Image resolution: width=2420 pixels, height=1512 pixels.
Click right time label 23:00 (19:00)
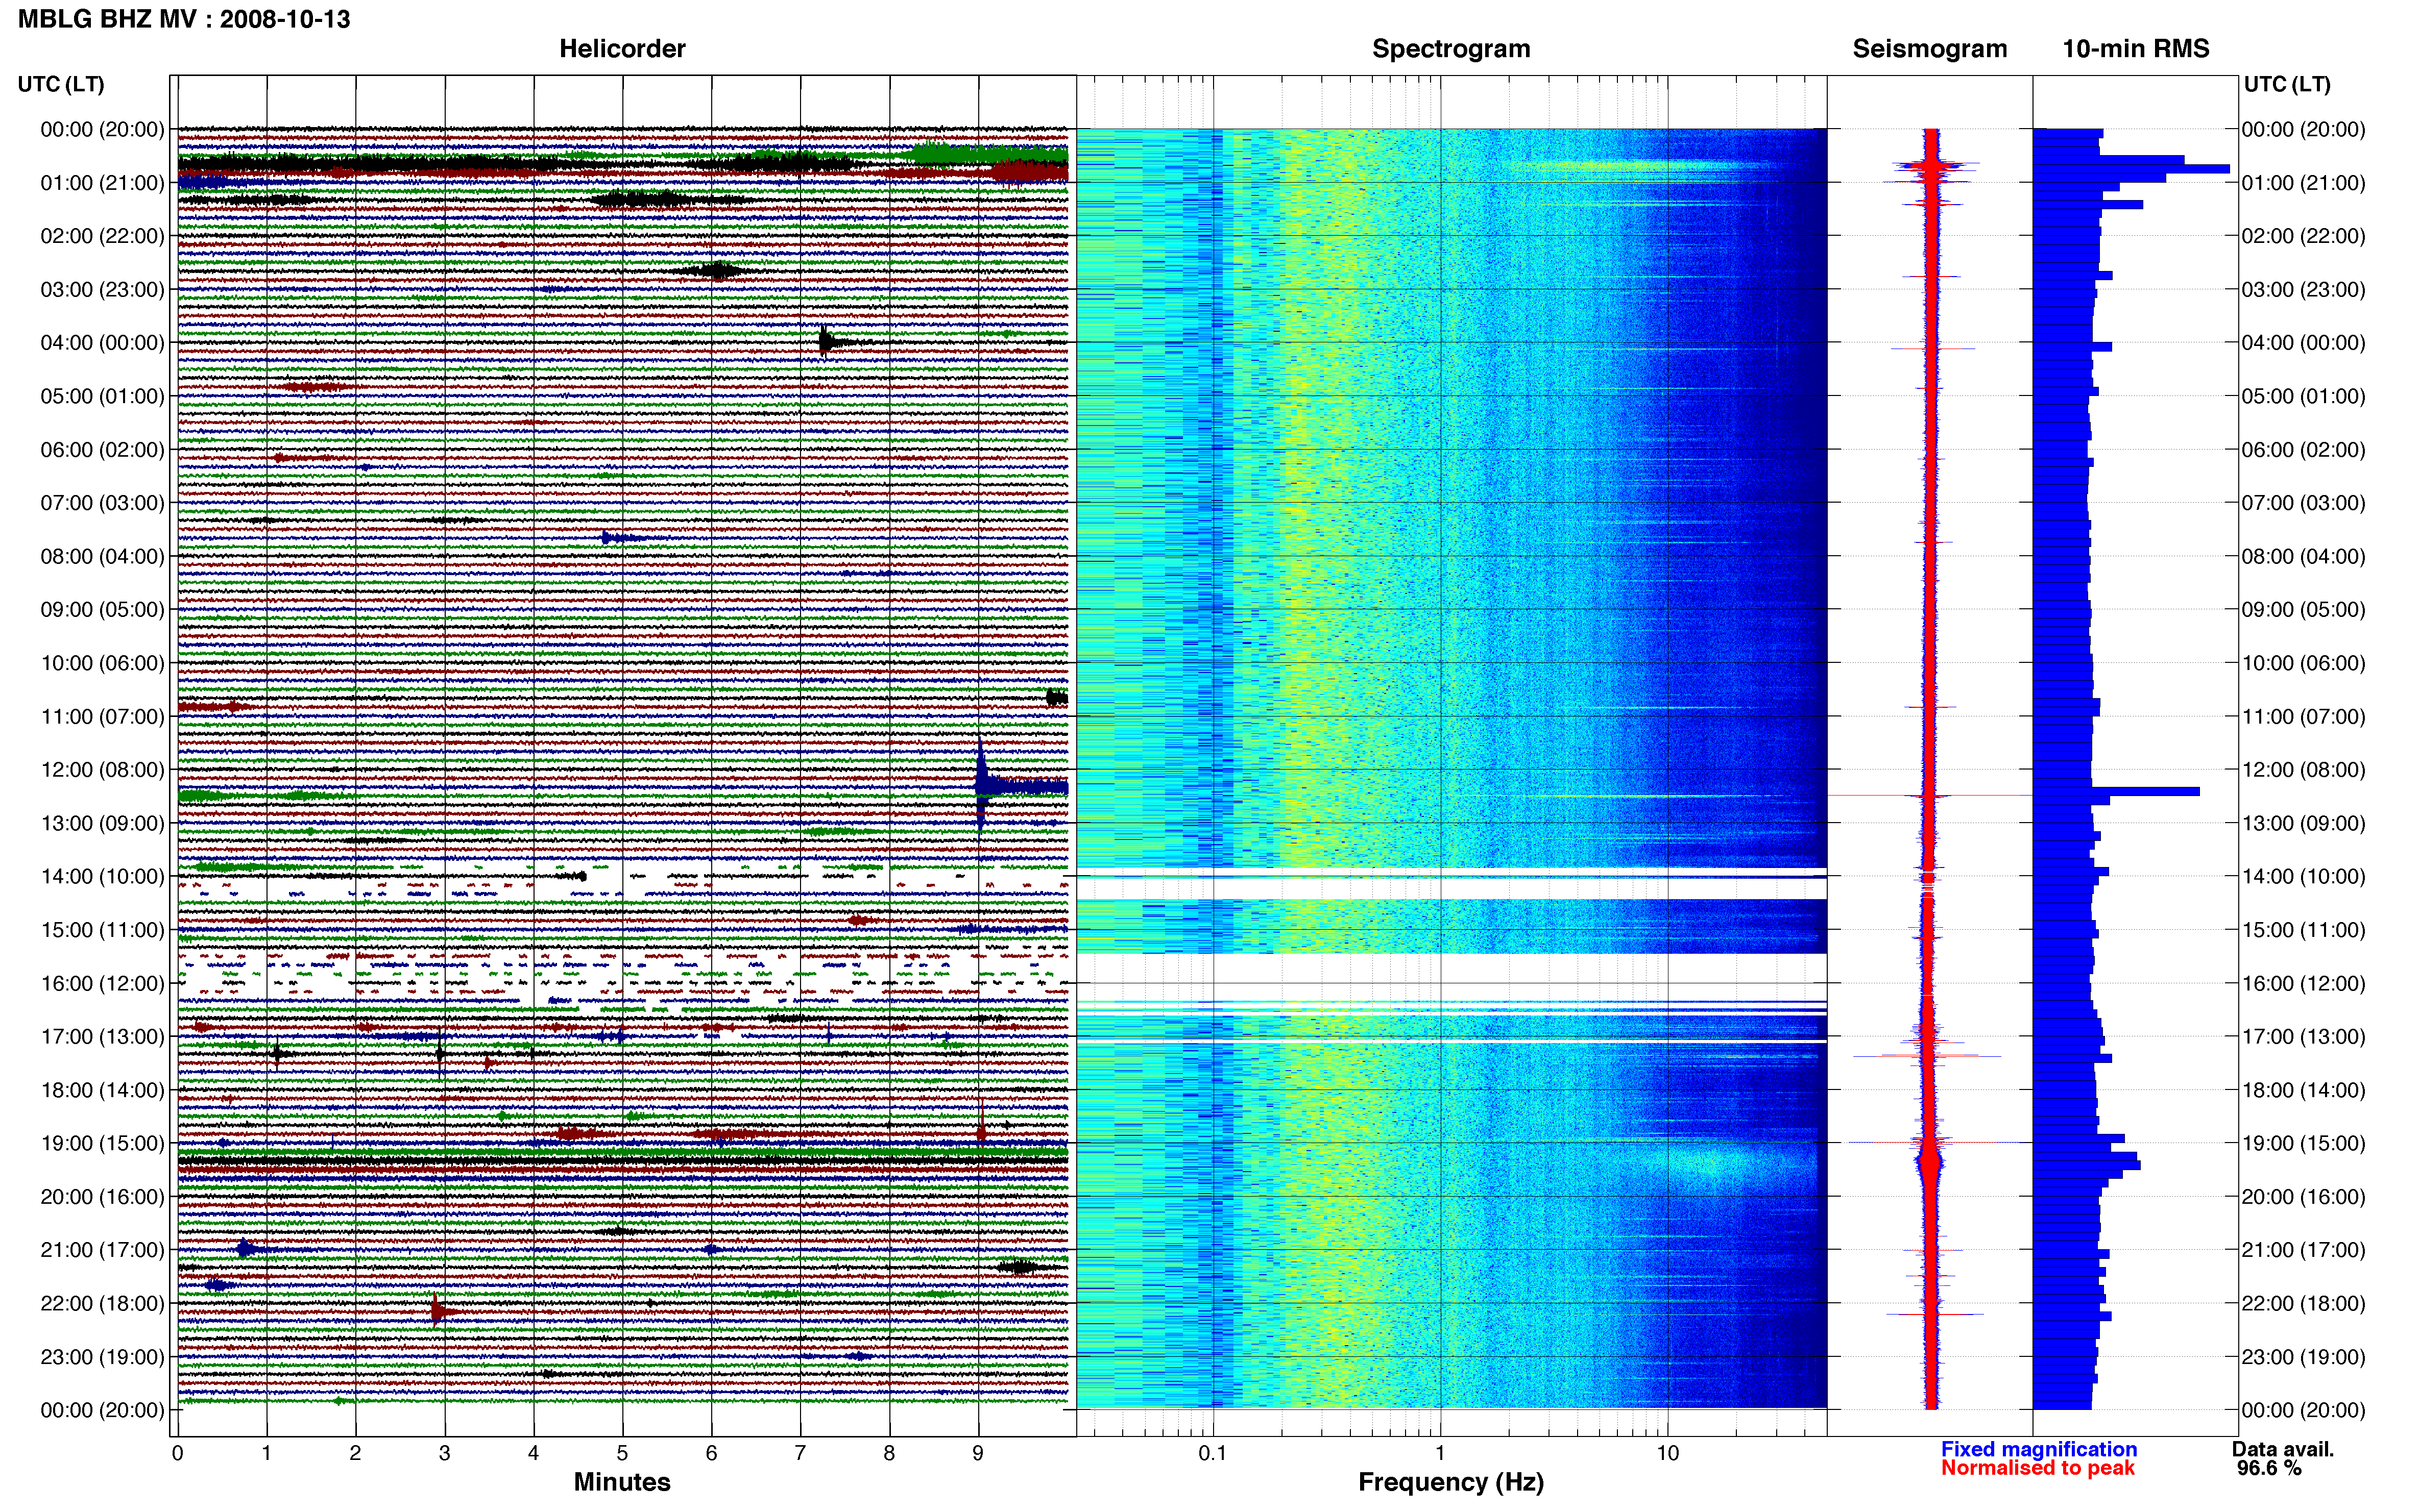click(2303, 1358)
